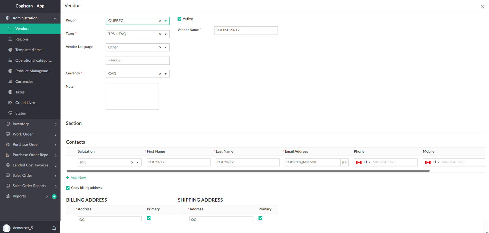The image size is (489, 233).
Task: Go to Grand Livre page
Action: [x=25, y=103]
